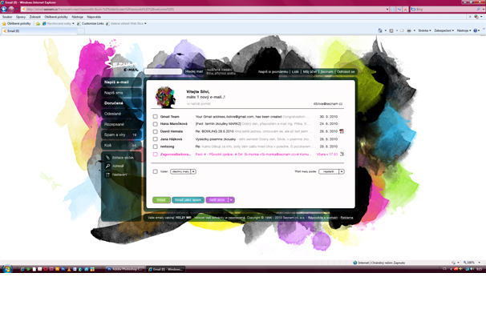Check the Vybrat select-all checkbox

tap(156, 171)
